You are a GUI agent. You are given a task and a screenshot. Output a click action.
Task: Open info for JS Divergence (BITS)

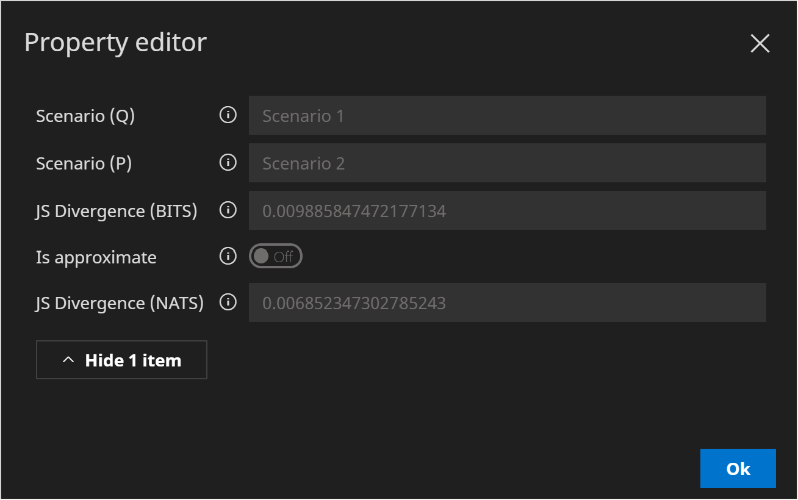pos(228,210)
